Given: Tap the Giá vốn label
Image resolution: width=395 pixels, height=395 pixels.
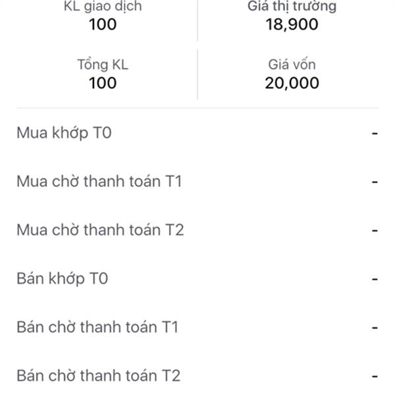Looking at the screenshot, I should [x=292, y=65].
